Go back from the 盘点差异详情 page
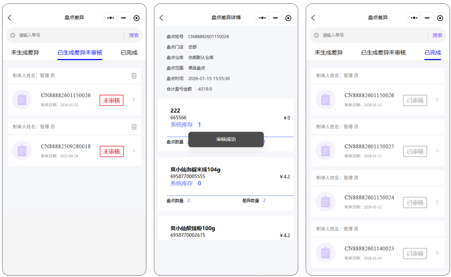The height and width of the screenshot is (277, 451). [x=161, y=18]
